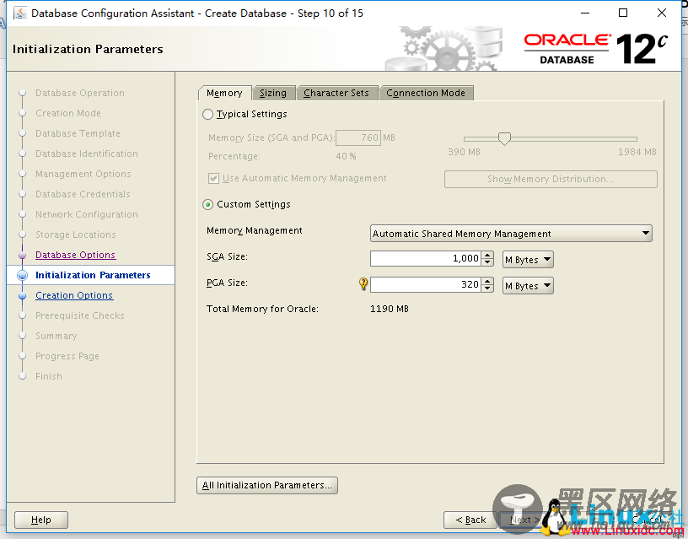Increase PGA Size with the up arrow

point(487,281)
